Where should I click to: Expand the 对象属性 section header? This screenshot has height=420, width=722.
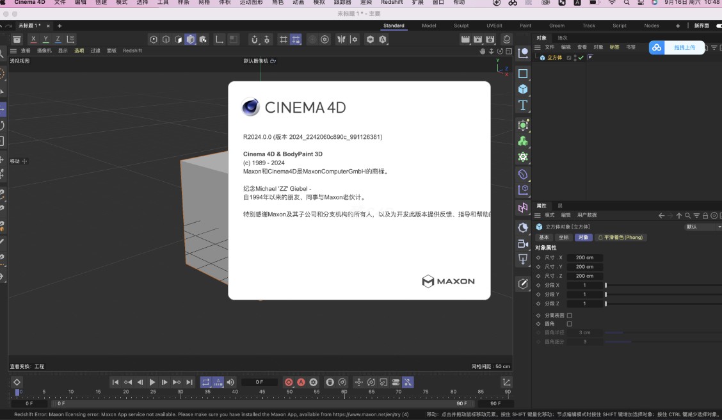(547, 247)
